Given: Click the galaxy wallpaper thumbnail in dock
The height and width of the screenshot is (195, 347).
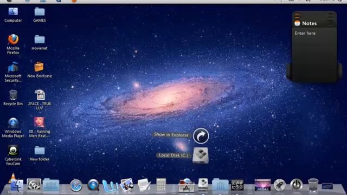Looking at the screenshot, I should pos(262,185).
